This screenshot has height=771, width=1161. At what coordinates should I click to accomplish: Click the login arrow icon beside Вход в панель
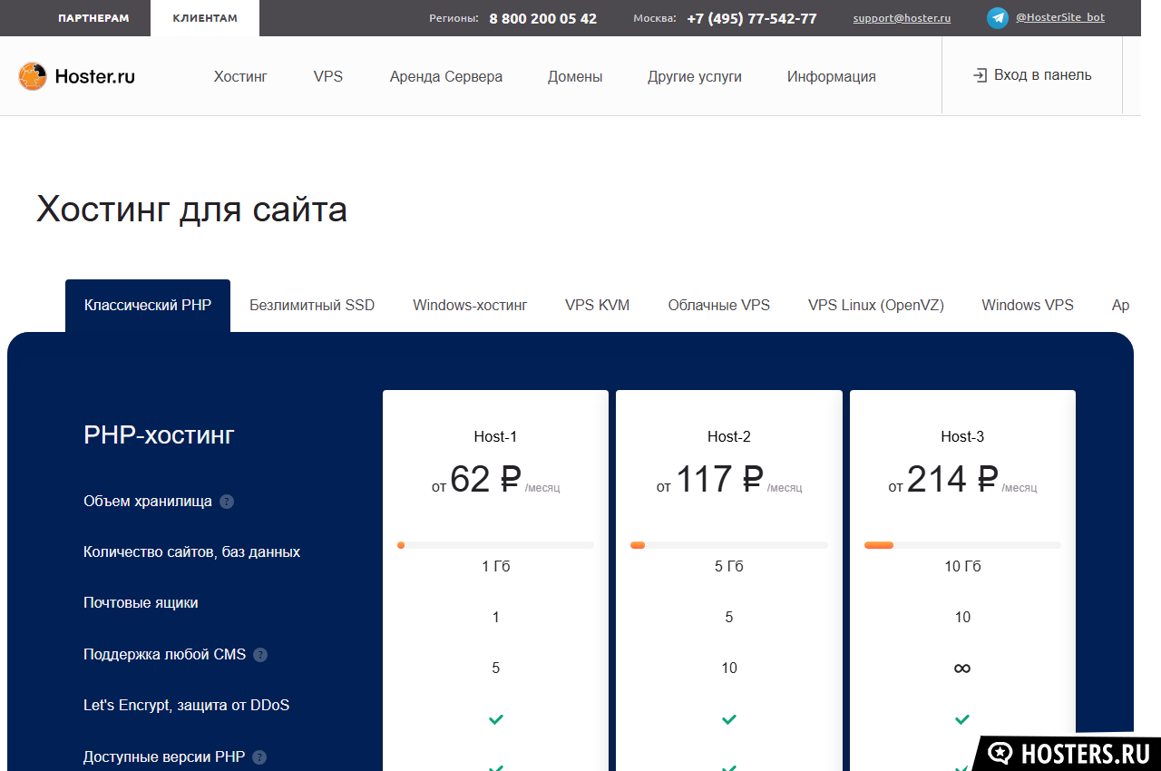[980, 75]
